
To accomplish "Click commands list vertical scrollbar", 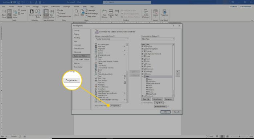I will [127, 73].
